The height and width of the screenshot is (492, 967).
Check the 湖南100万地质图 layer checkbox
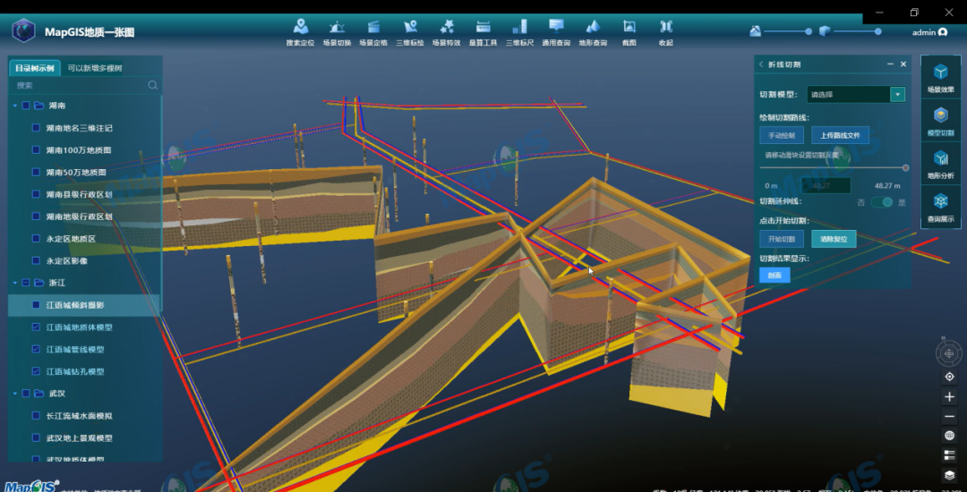pos(36,150)
